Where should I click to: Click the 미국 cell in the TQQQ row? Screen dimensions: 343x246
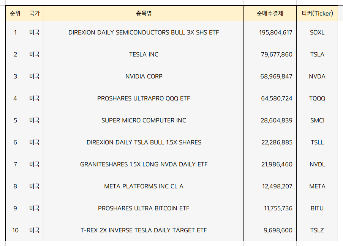coord(34,98)
